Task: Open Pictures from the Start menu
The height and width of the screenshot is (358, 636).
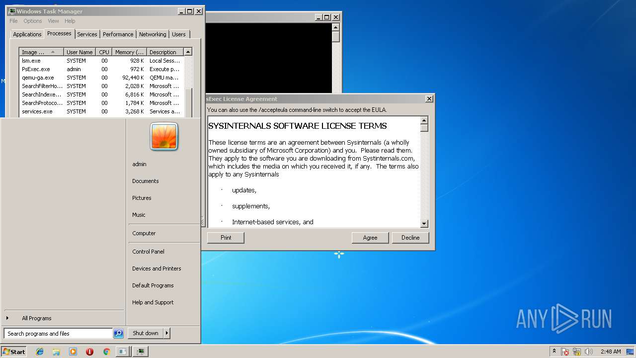Action: click(142, 198)
